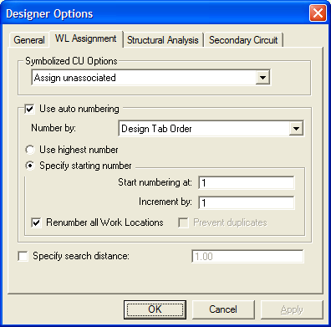The width and height of the screenshot is (331, 327).
Task: Click the Assign unassociated combo box
Action: tap(150, 78)
